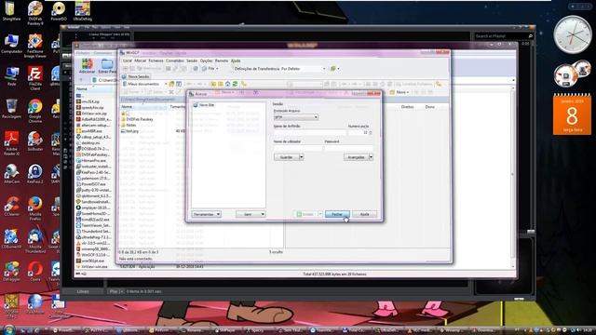Focus the user name input field
596x335 pixels.
pos(298,148)
